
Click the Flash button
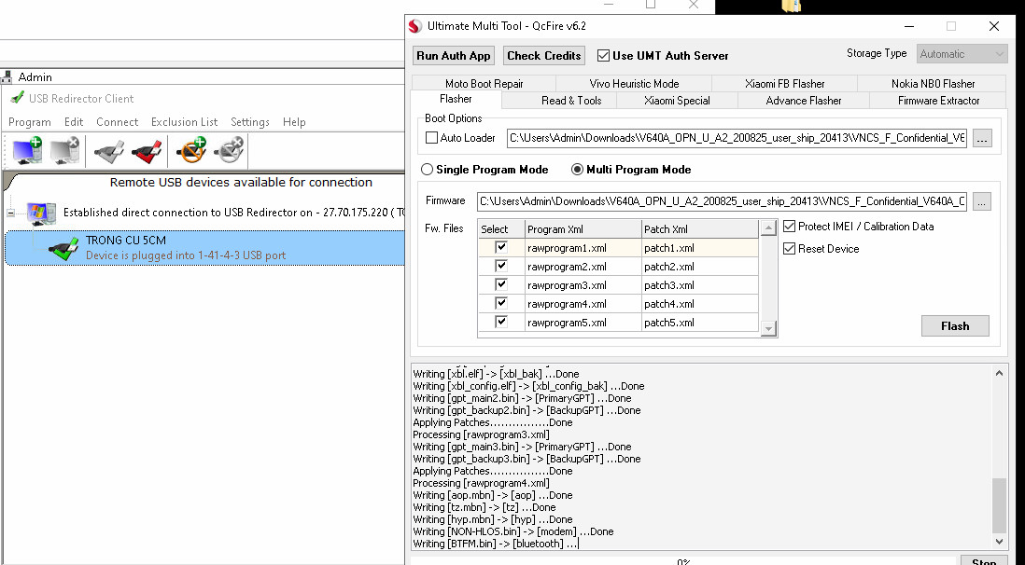[955, 326]
